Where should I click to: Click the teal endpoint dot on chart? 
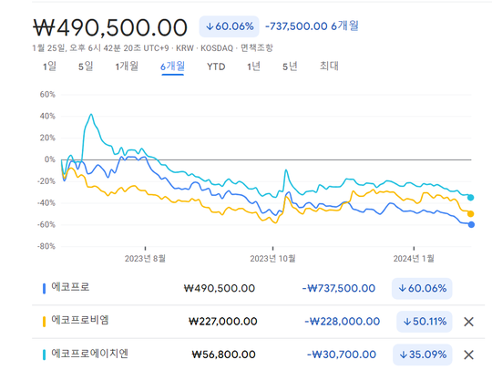click(x=471, y=198)
